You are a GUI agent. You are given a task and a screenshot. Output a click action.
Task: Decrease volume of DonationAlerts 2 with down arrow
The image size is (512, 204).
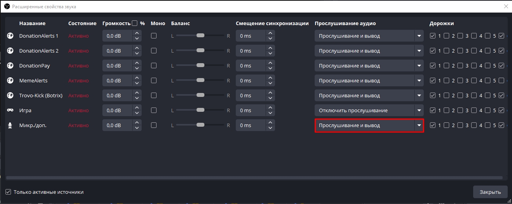(x=137, y=53)
